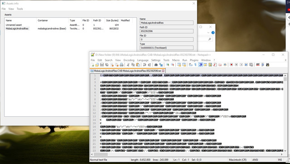
Task: Sort assets by the Size (bytes) column header
Action: point(112,20)
